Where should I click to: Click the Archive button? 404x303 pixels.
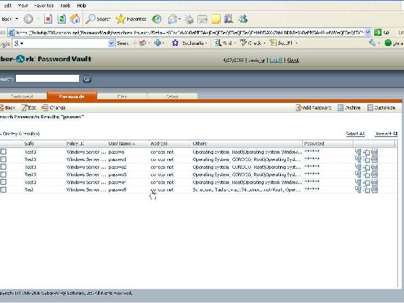point(349,108)
